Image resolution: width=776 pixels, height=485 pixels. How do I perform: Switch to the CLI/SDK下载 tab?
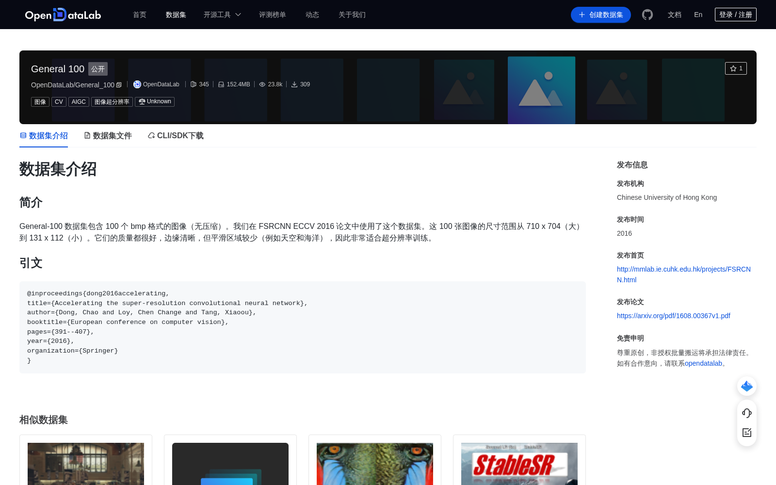coord(176,136)
